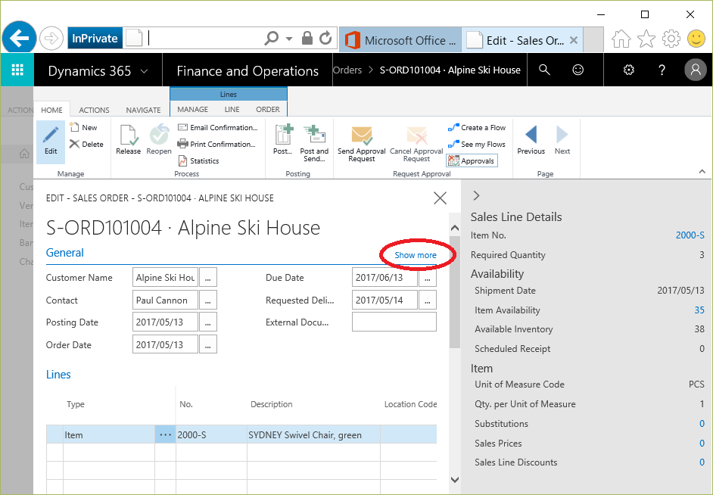Viewport: 713px width, 495px height.
Task: Open browser tools gear icon
Action: [671, 39]
